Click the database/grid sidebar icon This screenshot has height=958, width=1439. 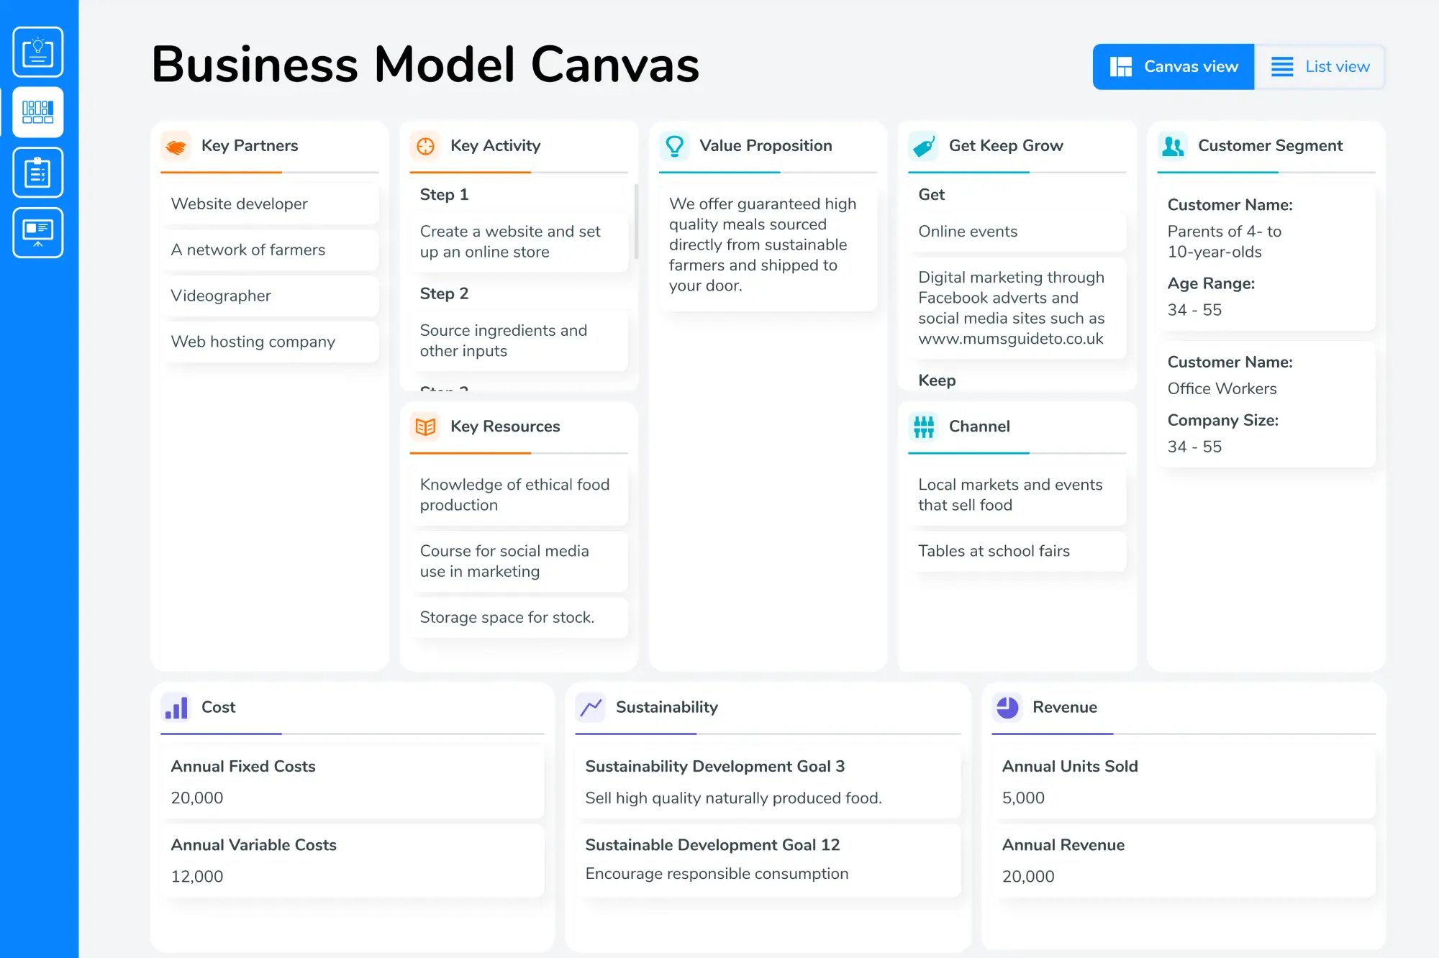pos(38,111)
